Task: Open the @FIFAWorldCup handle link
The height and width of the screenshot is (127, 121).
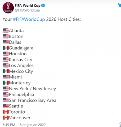Action: coord(27,10)
